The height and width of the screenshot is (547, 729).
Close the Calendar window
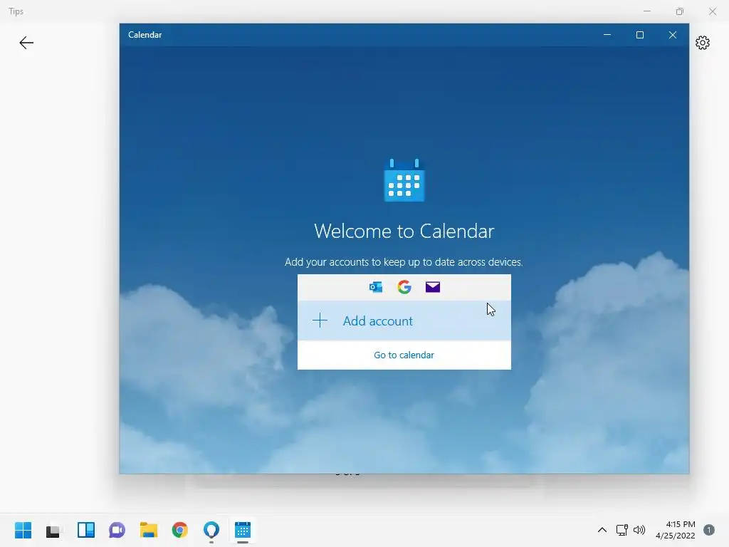click(672, 35)
